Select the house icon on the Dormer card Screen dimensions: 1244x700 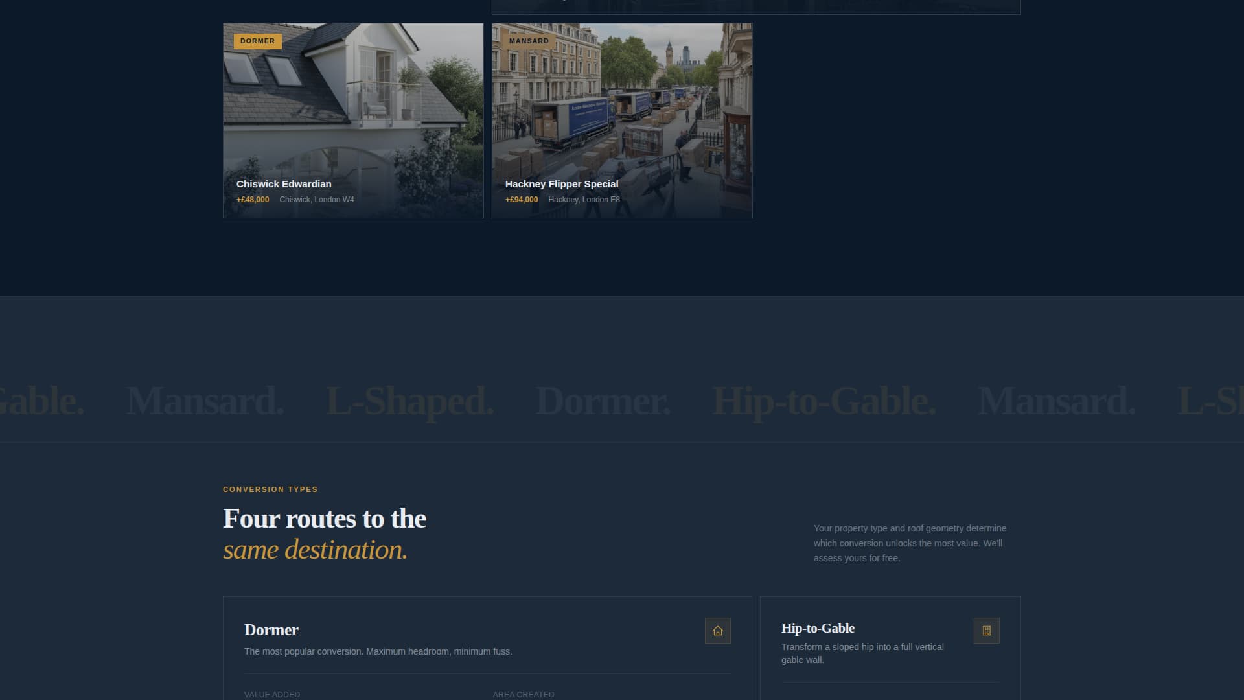click(x=717, y=630)
